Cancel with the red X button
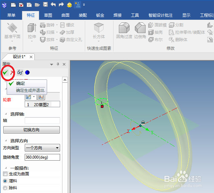214x193 pixels. pyautogui.click(x=12, y=72)
